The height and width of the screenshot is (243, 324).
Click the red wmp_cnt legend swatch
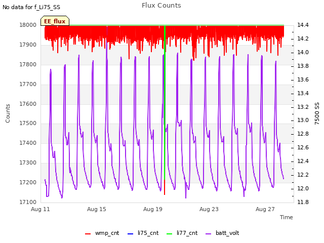(x=88, y=234)
